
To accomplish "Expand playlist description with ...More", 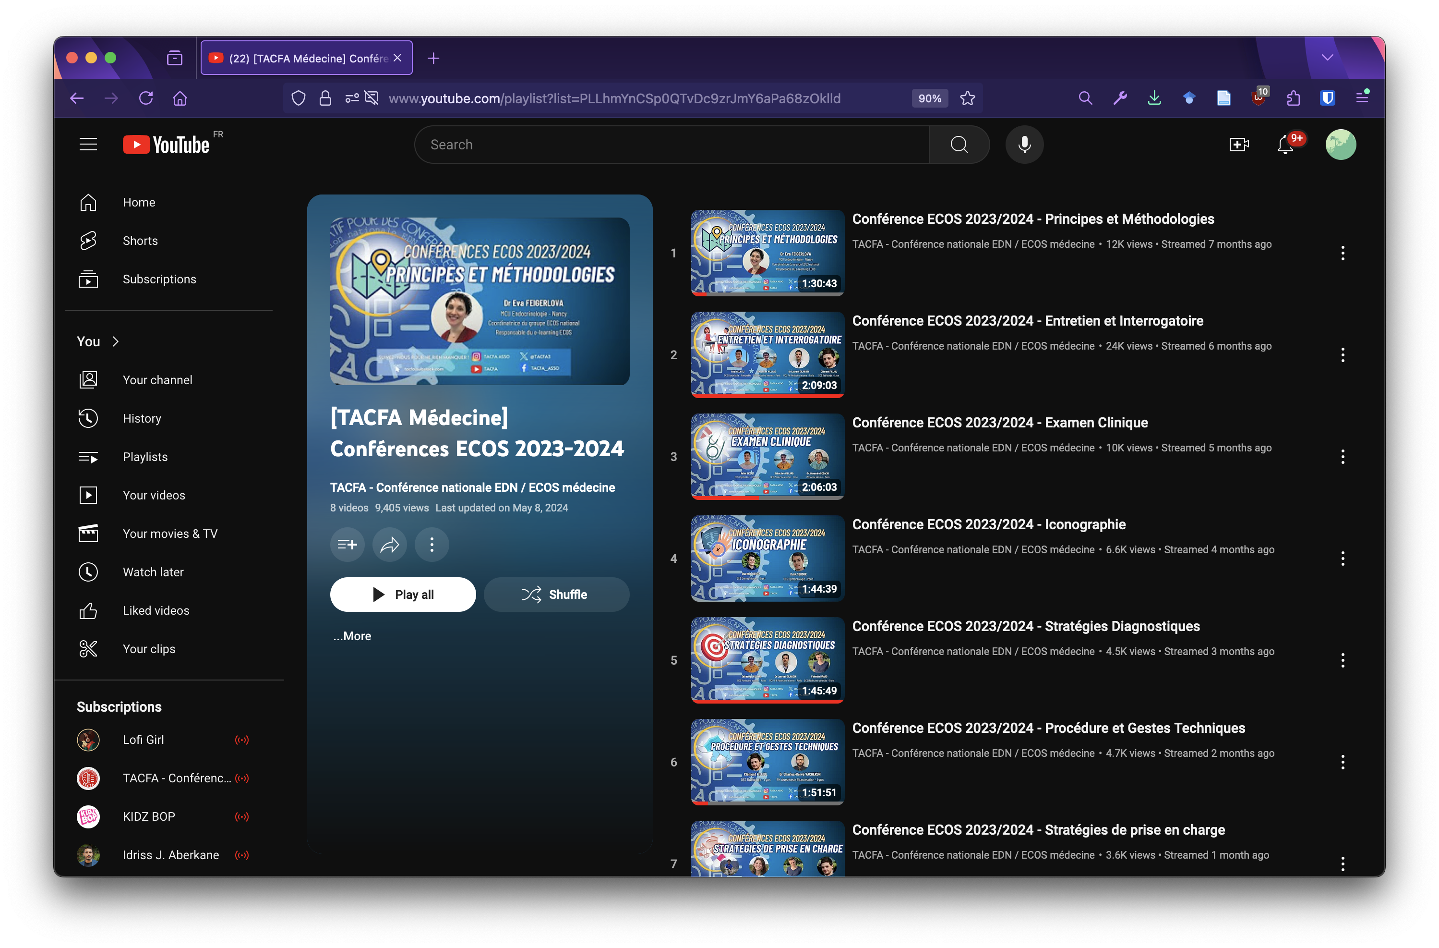I will click(352, 636).
